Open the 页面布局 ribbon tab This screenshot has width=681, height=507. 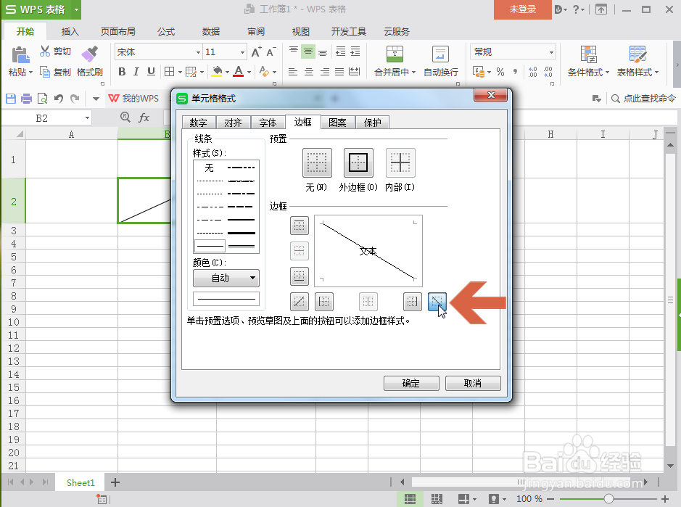coord(117,31)
